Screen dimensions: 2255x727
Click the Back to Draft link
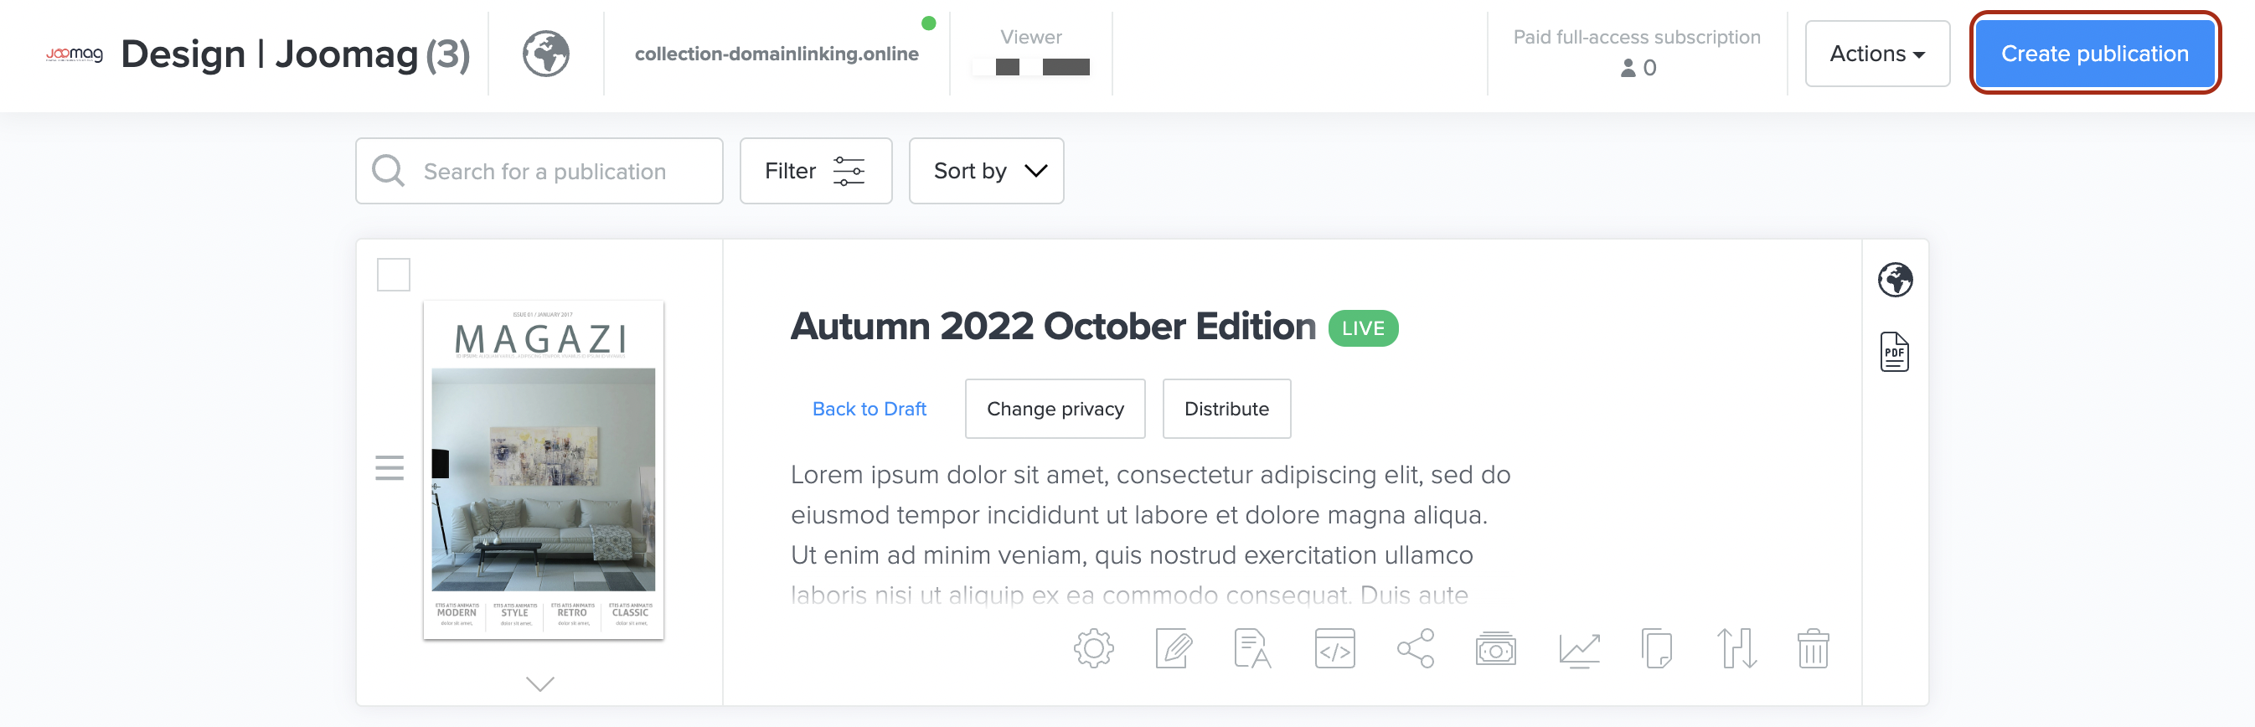[x=869, y=409]
